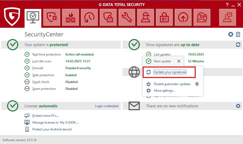Close the Next update popup
The image size is (243, 144).
click(x=179, y=61)
